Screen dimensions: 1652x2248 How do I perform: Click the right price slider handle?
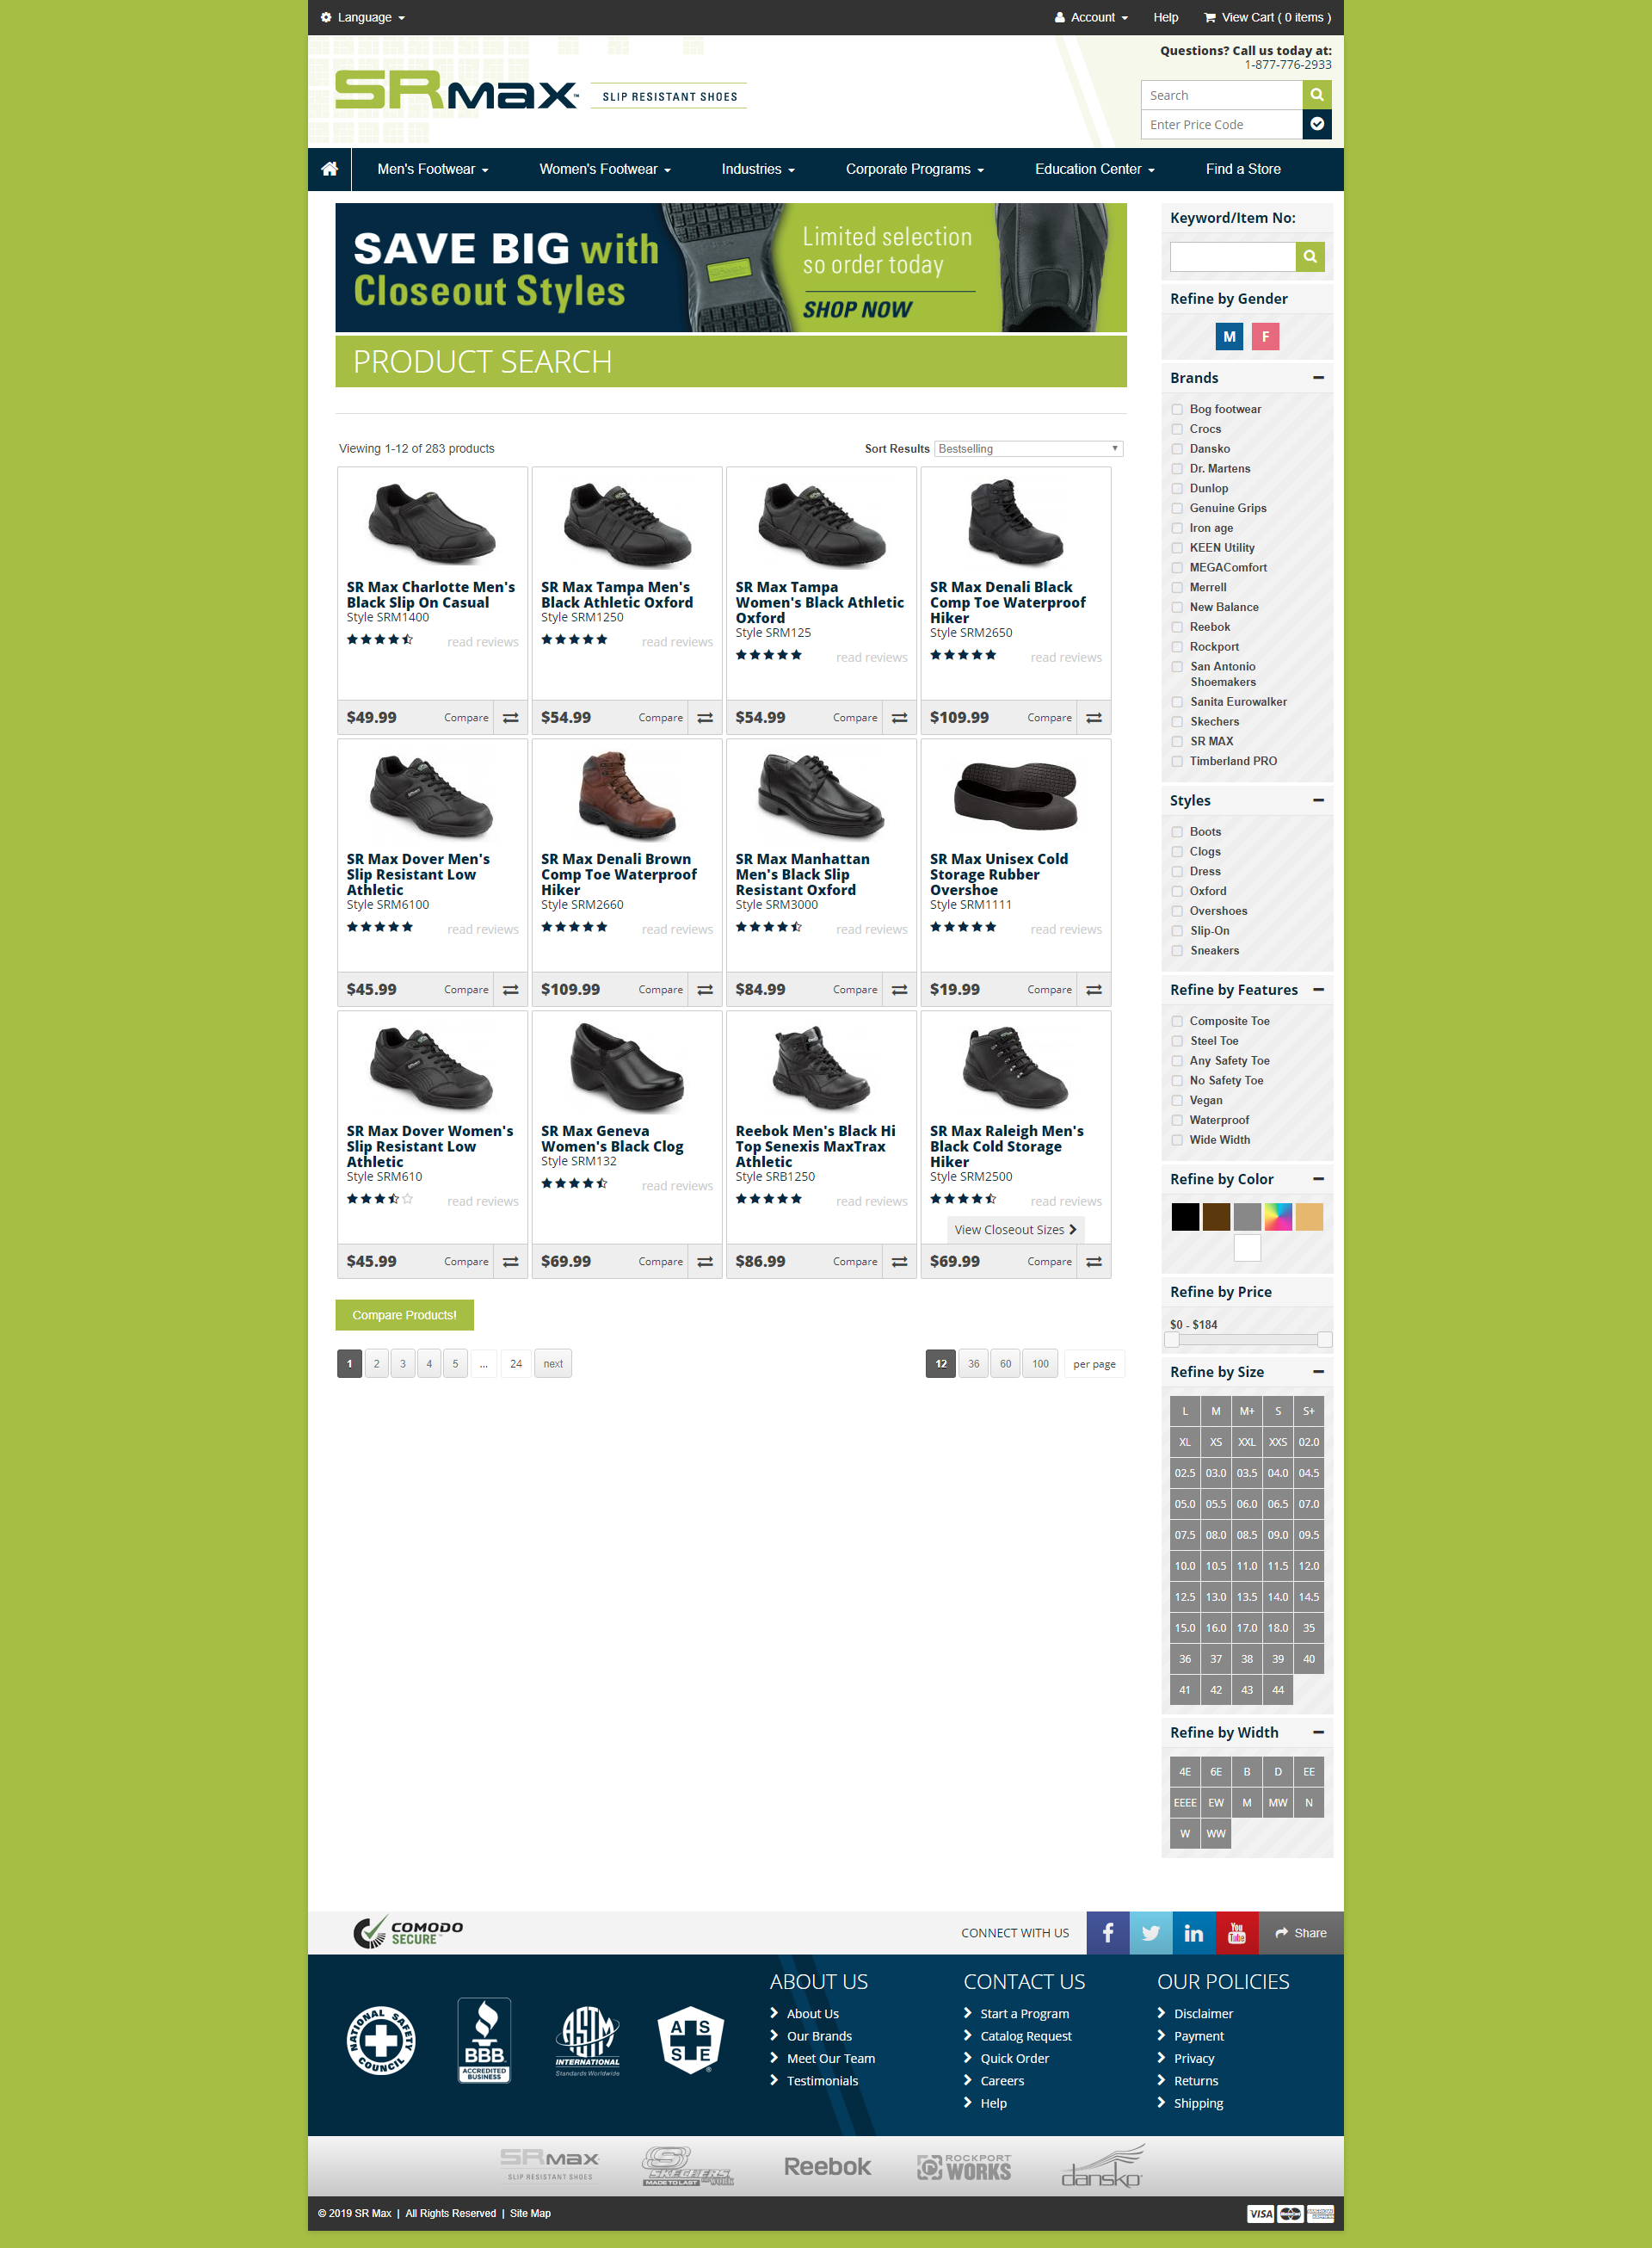pyautogui.click(x=1324, y=1340)
